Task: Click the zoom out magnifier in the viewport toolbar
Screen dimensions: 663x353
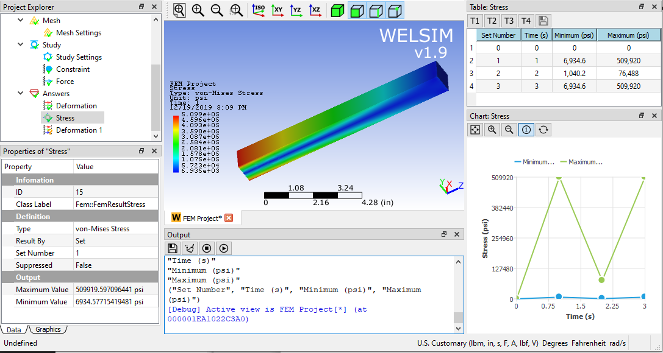Action: pos(217,10)
